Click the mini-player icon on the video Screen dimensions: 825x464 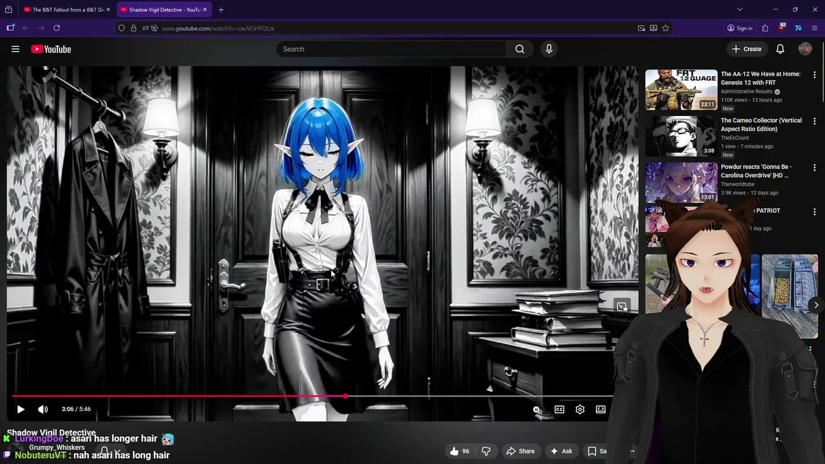point(621,306)
